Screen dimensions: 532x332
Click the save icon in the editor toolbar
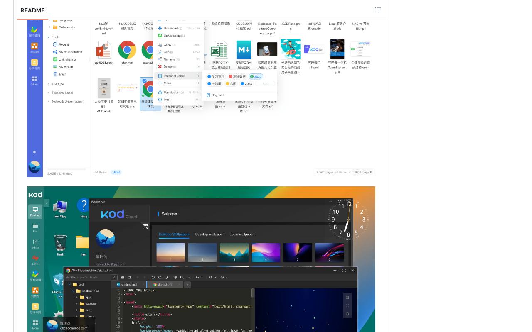pyautogui.click(x=122, y=277)
